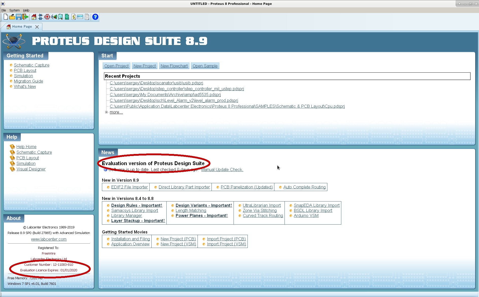
Task: Open the Gerber Viewer magnifier icon
Action: pos(60,17)
